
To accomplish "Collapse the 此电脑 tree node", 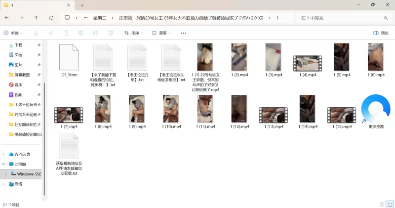I will (3, 164).
